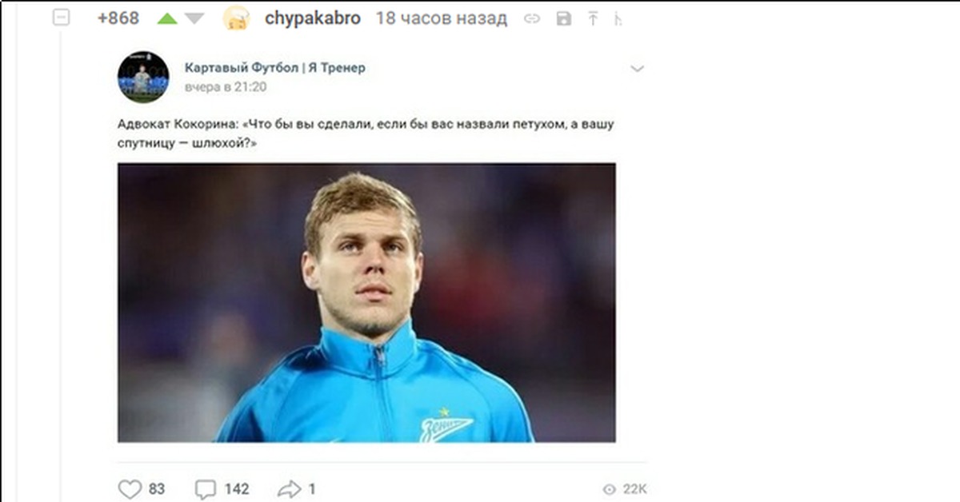
Task: Click the comment rating +868
Action: point(118,18)
